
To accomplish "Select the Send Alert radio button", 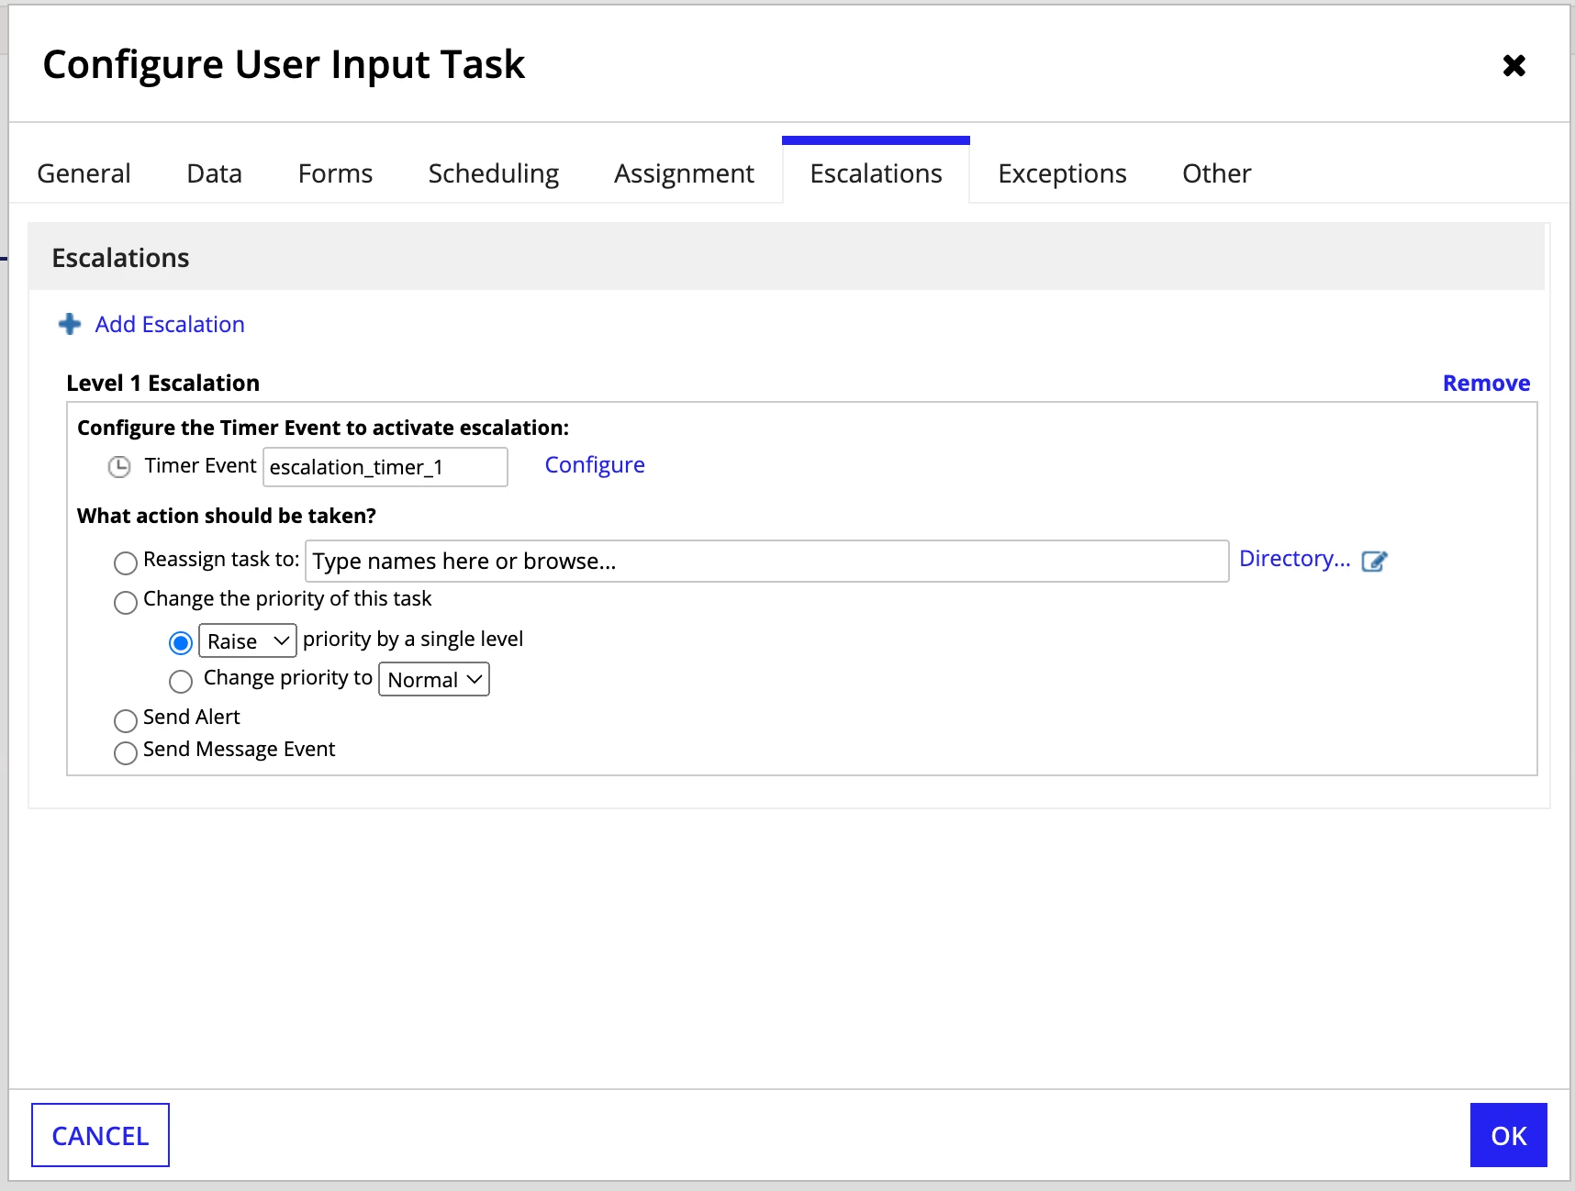I will tap(126, 720).
